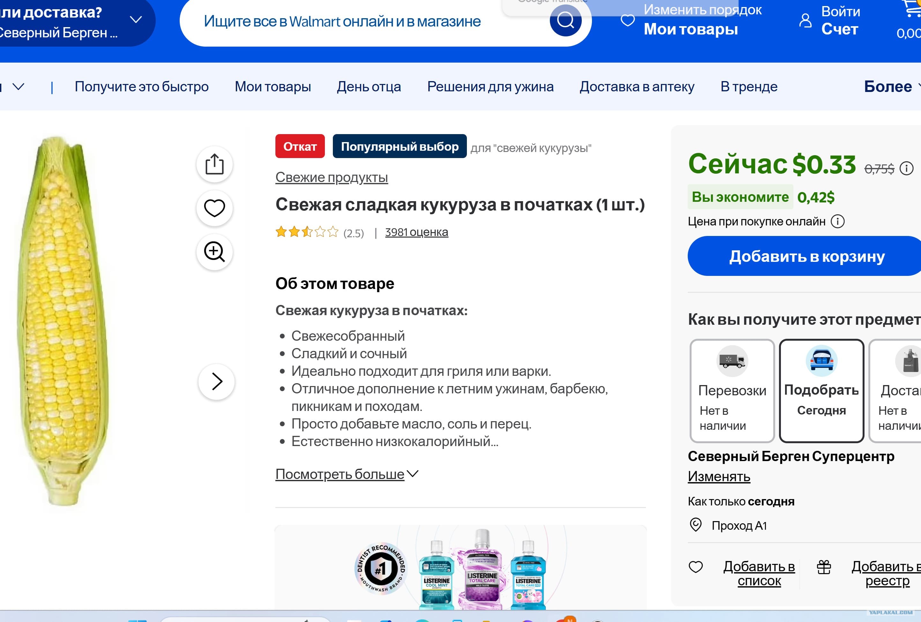Screen dimensions: 921x622
Task: Open the 3981 оценка reviews link
Action: [416, 232]
